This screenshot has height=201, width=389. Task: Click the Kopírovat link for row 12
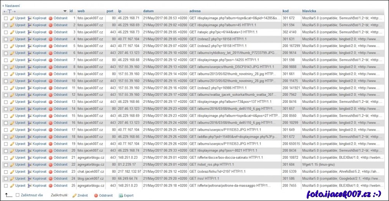pyautogui.click(x=39, y=95)
